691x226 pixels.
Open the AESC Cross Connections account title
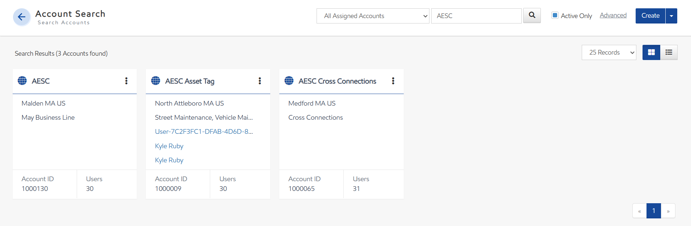pyautogui.click(x=337, y=81)
